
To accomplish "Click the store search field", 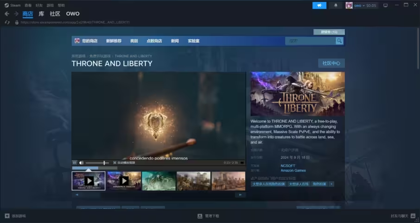I will (311, 41).
